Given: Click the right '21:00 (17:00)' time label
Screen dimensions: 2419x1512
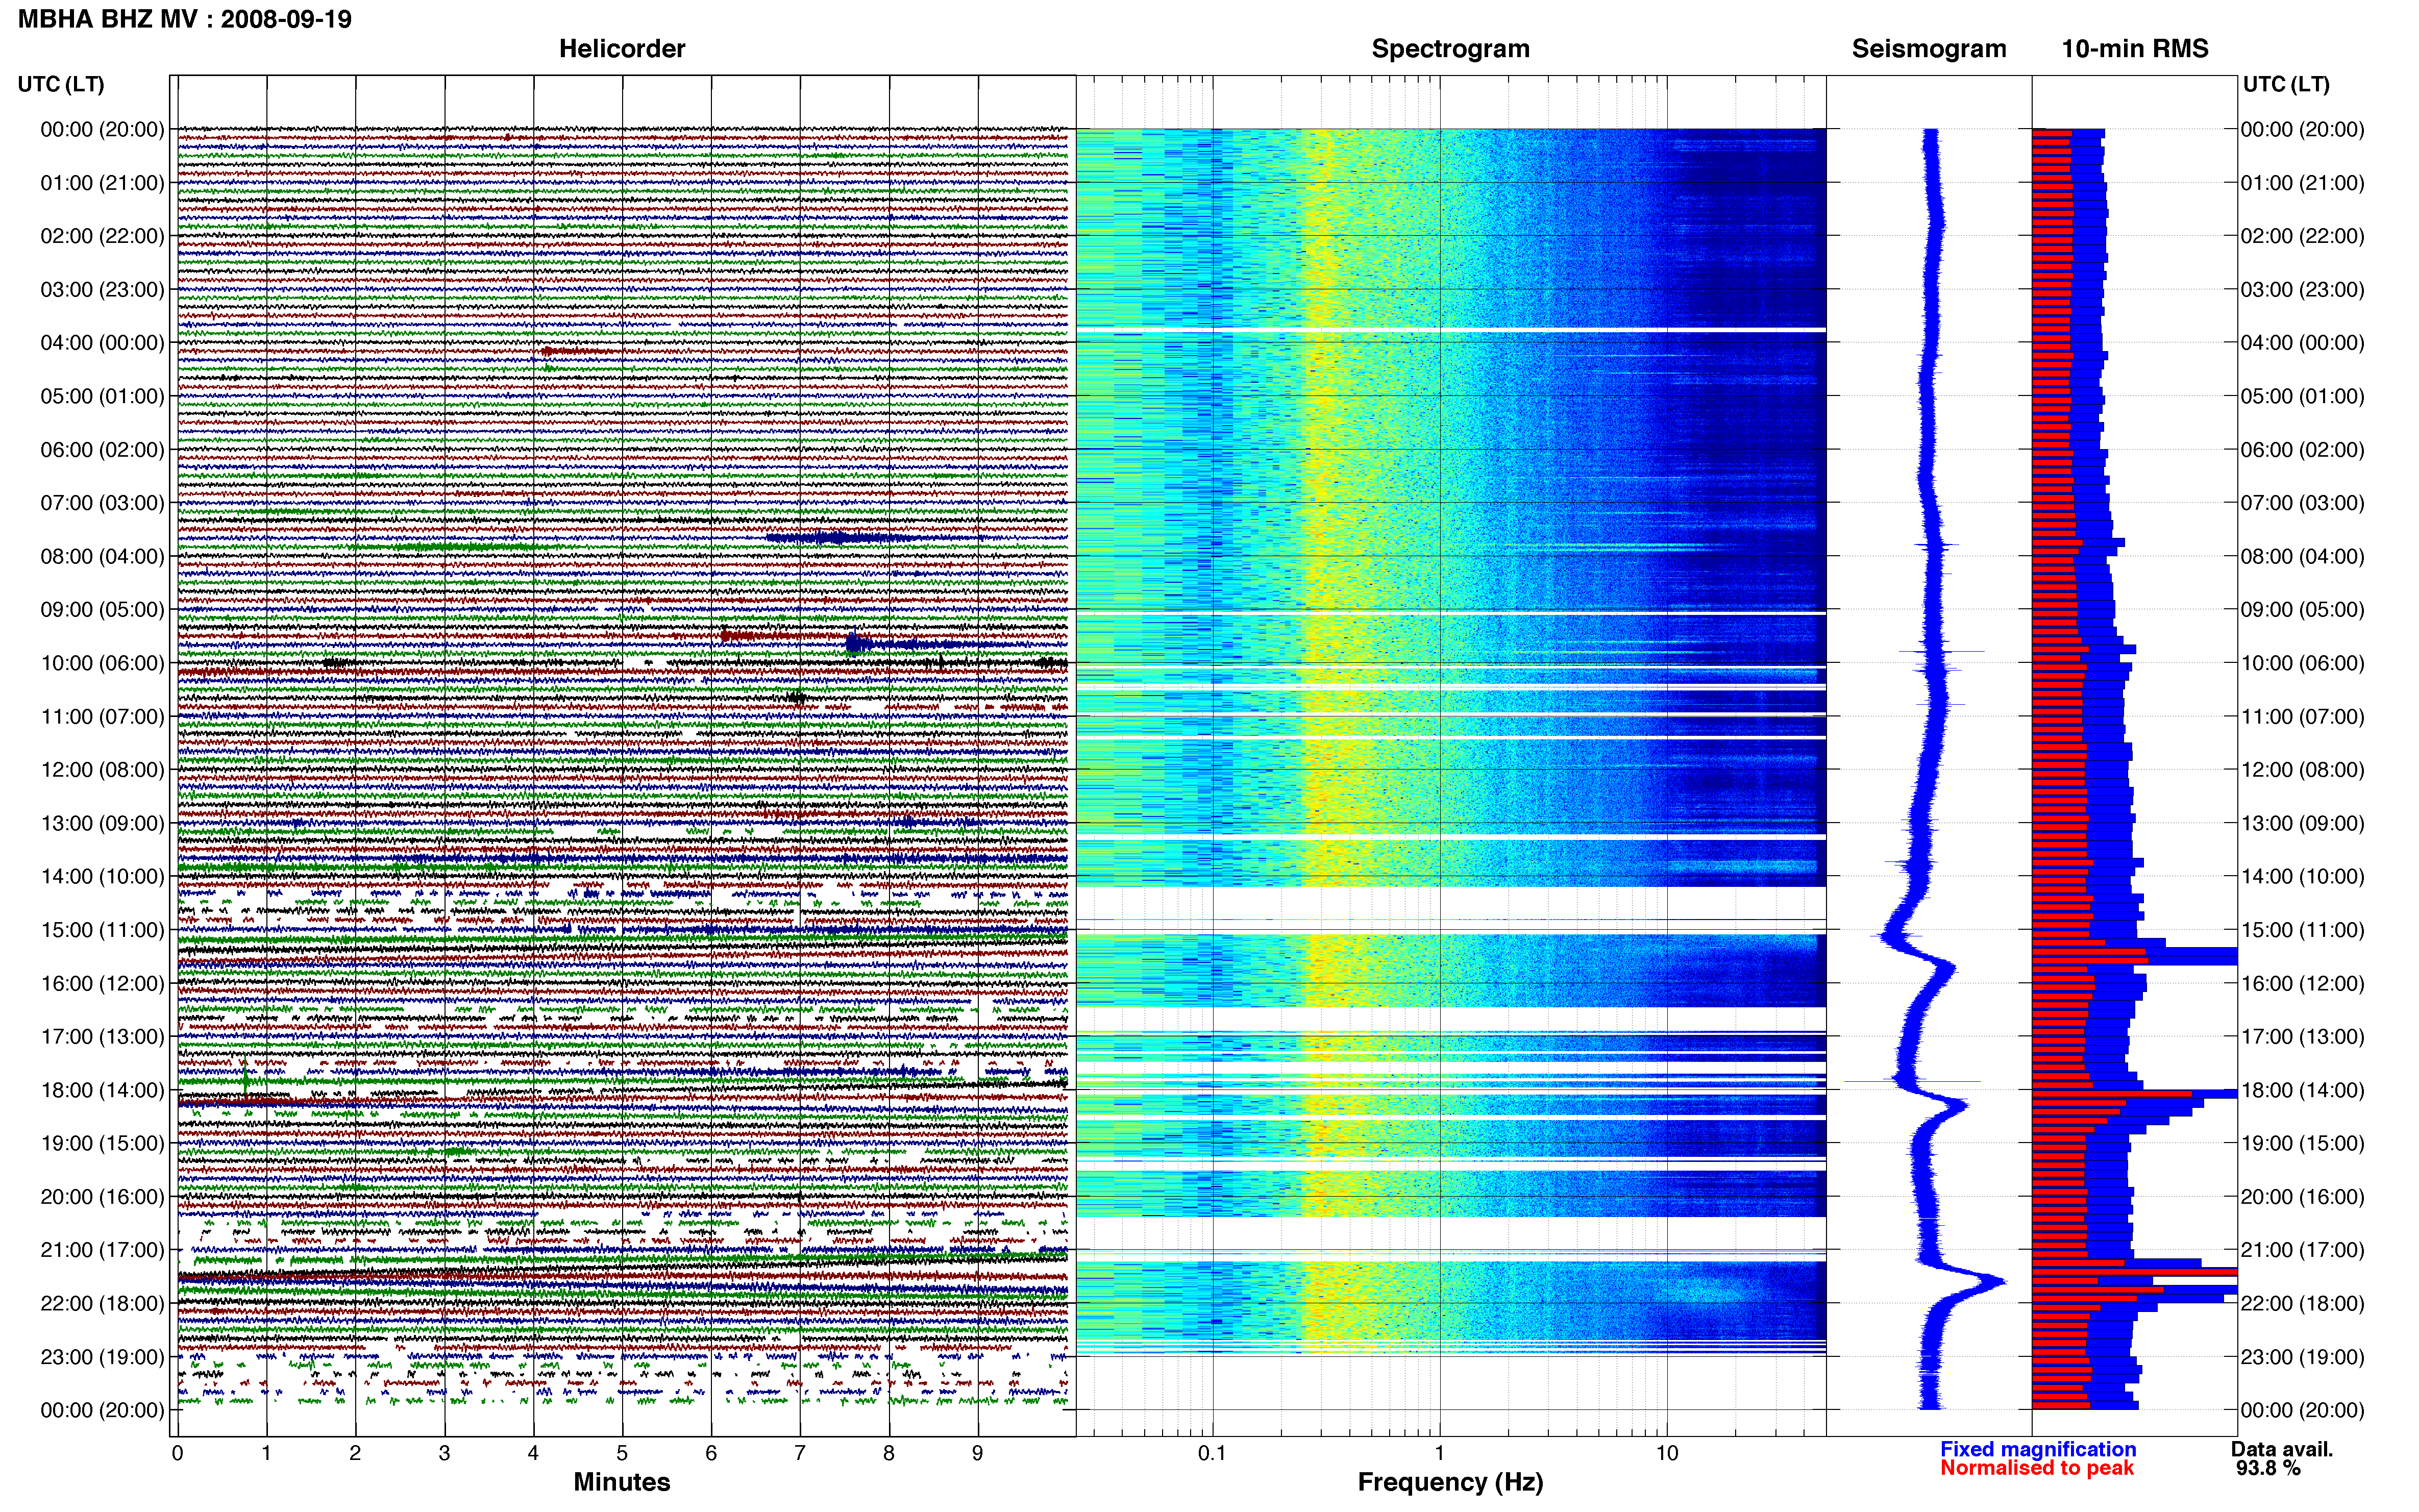Looking at the screenshot, I should 2302,1250.
